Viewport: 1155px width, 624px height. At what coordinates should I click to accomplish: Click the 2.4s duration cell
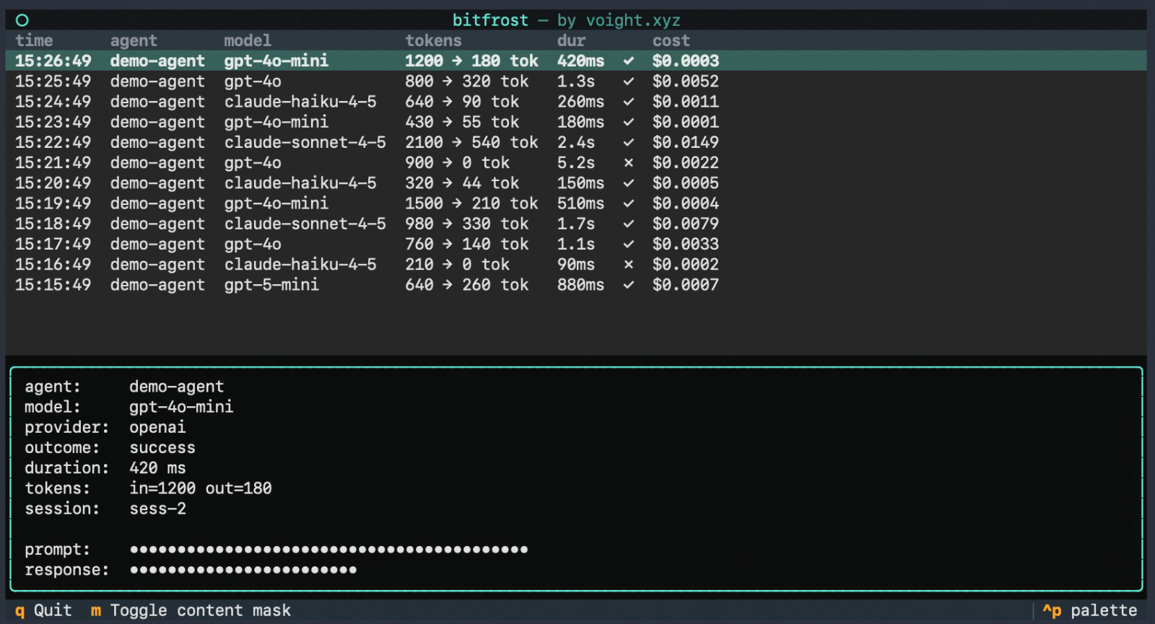(576, 143)
